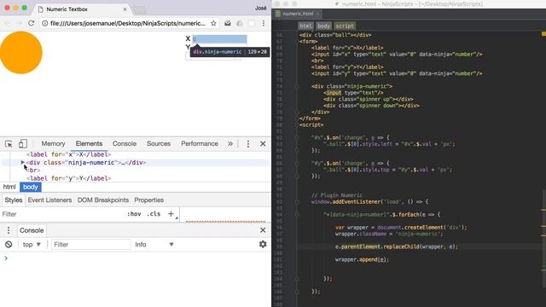Show more DevTools tabs chevron
Screen dimensions: 546x307
(230, 144)
